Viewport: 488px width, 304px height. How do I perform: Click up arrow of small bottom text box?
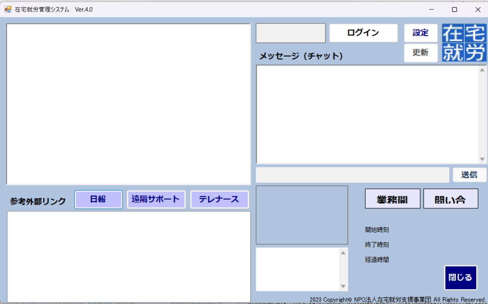click(343, 253)
